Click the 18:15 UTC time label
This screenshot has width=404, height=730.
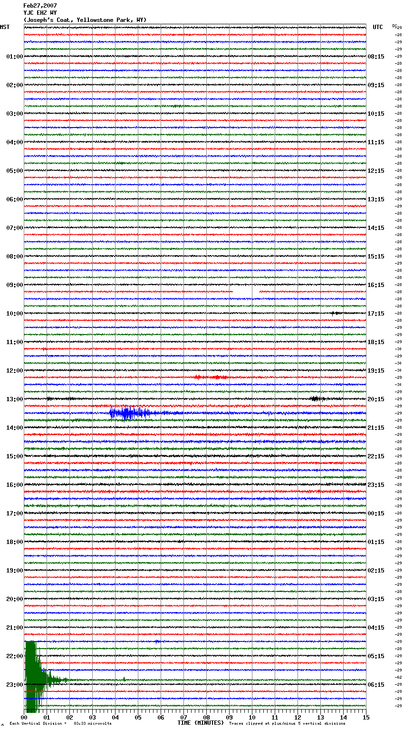pyautogui.click(x=376, y=342)
